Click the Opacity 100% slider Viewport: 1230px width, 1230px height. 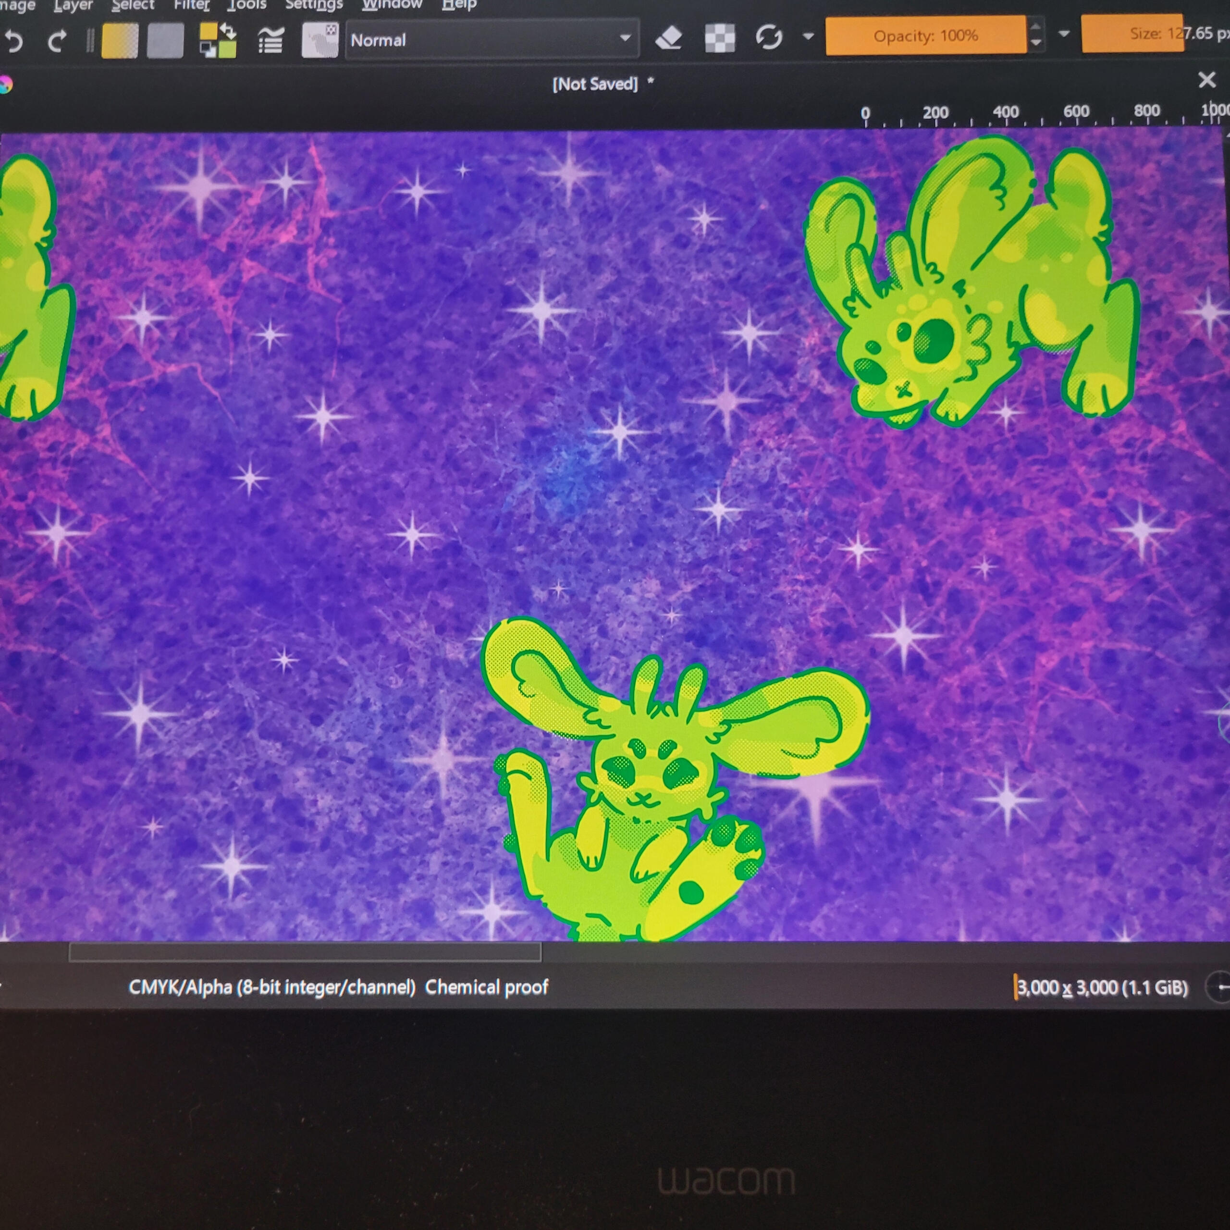925,36
